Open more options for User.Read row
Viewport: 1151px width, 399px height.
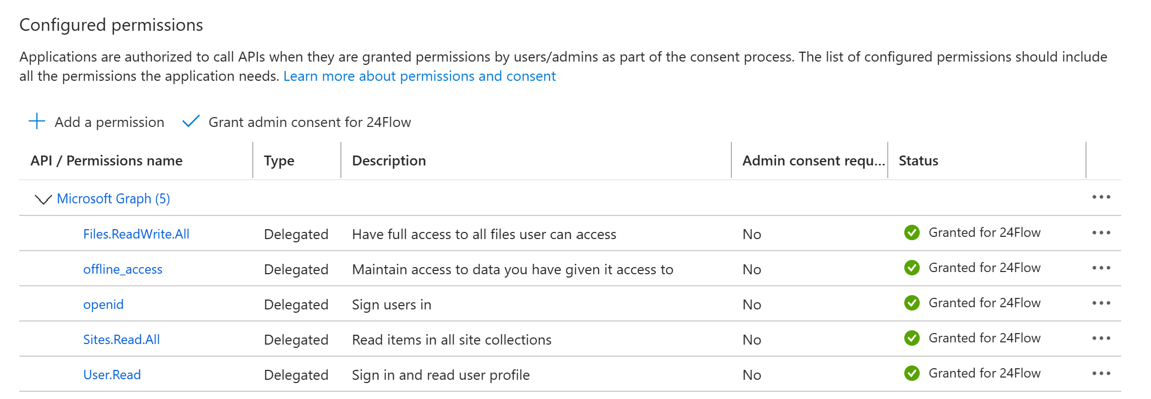(x=1101, y=374)
